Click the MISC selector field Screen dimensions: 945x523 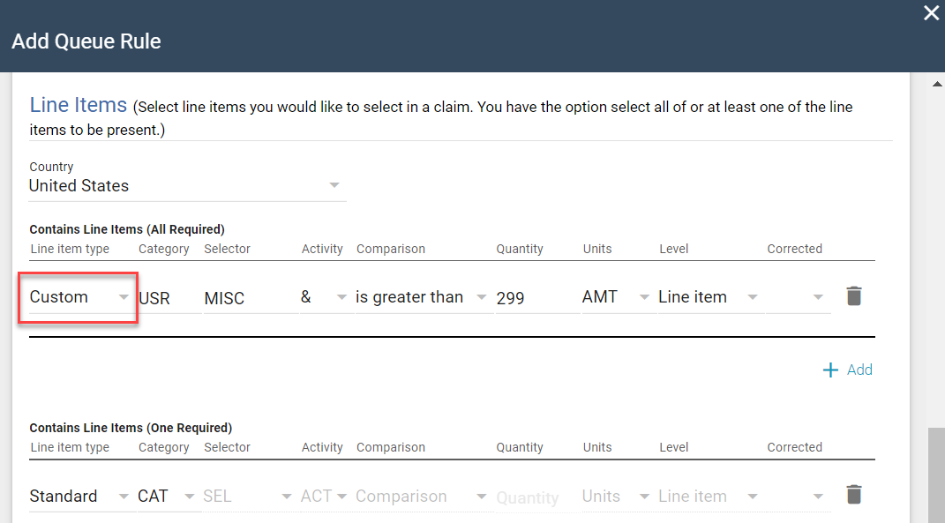tap(250, 298)
